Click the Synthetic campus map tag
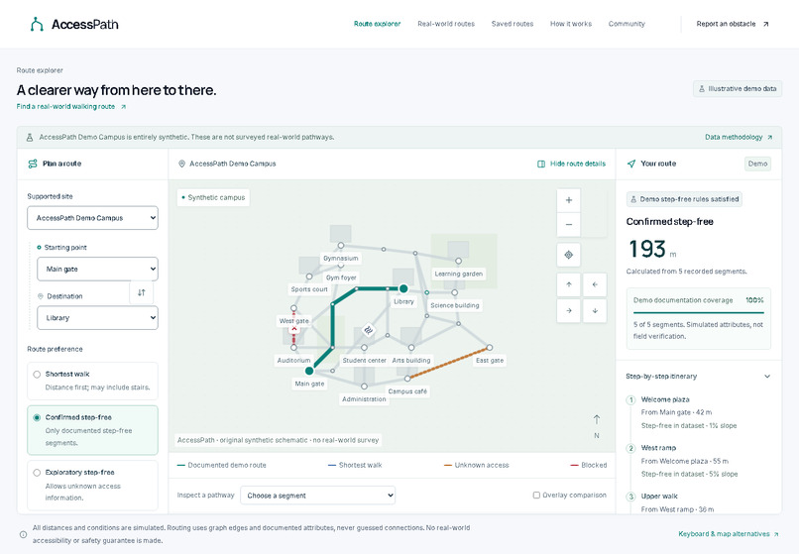This screenshot has height=554, width=799. [x=213, y=198]
